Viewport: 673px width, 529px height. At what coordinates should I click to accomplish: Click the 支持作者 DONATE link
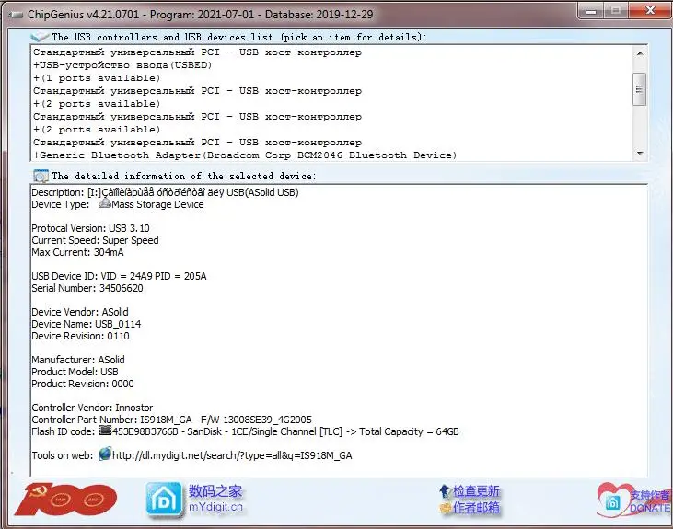pos(649,501)
